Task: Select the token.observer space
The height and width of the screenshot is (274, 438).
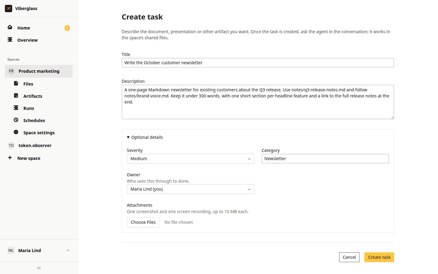Action: click(x=39, y=146)
